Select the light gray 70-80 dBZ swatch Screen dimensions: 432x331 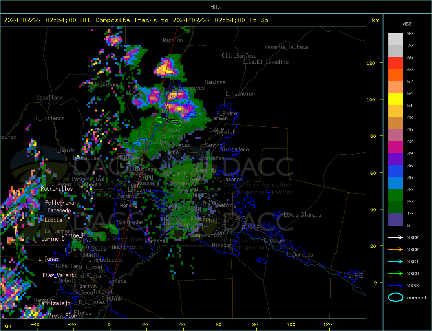pos(396,39)
